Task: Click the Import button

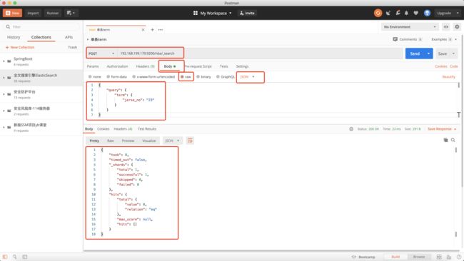Action: (x=33, y=13)
